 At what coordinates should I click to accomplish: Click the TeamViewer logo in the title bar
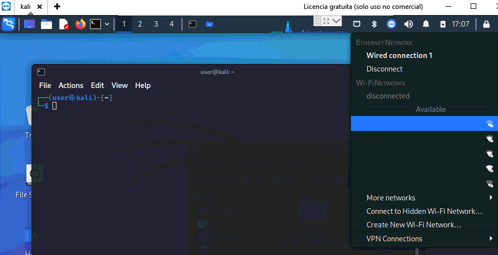pos(6,6)
